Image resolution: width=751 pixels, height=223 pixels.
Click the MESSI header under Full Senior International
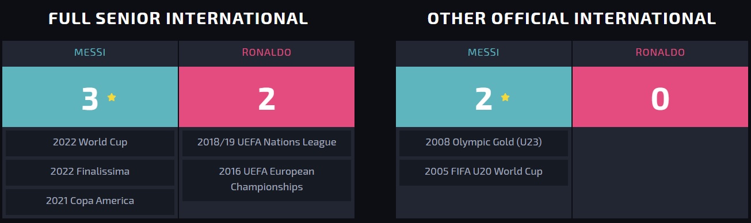point(90,53)
